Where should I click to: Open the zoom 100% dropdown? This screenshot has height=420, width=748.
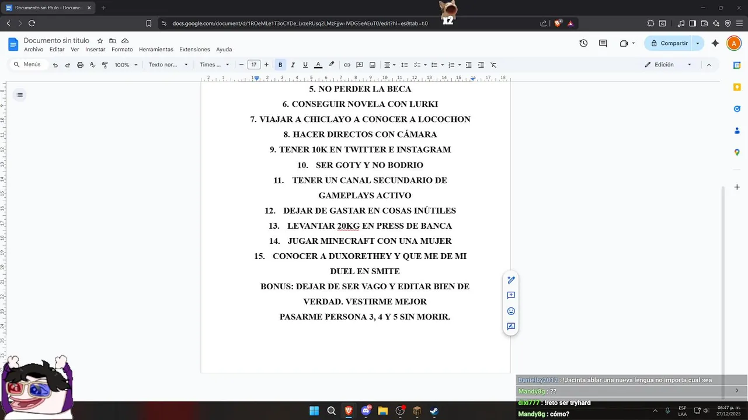point(126,65)
